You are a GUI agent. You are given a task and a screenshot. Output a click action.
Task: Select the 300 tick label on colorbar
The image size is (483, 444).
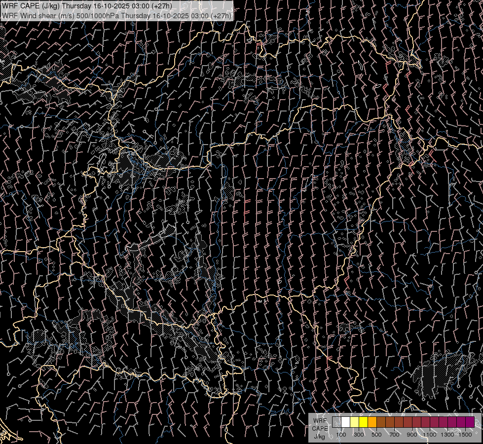click(x=359, y=435)
